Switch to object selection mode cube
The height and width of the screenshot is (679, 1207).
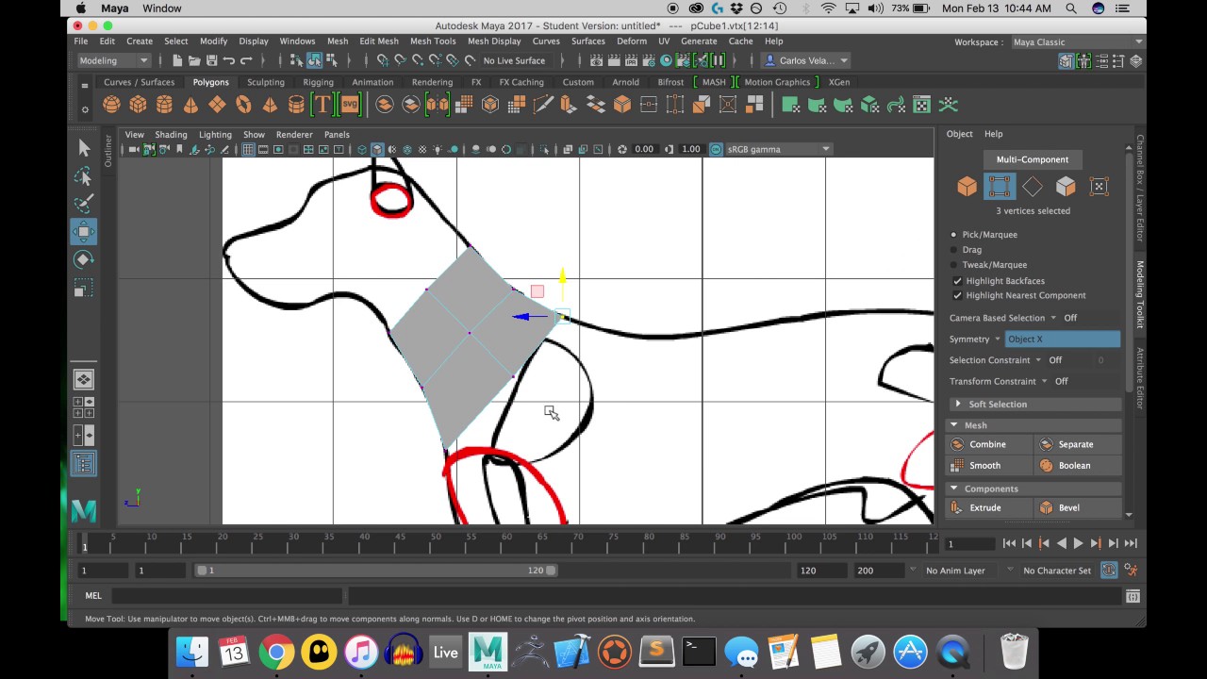click(x=967, y=187)
